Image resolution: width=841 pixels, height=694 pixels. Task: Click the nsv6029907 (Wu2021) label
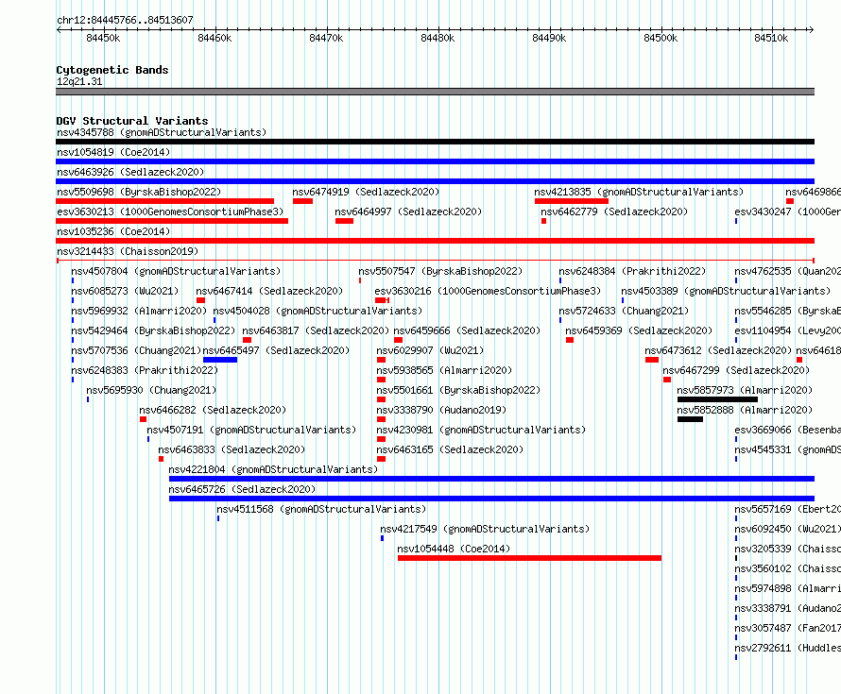click(430, 350)
